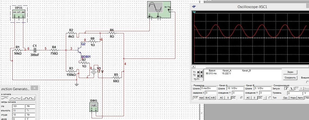Move cursor T1 to the right
Viewport: 309px width, 120px height.
point(201,72)
